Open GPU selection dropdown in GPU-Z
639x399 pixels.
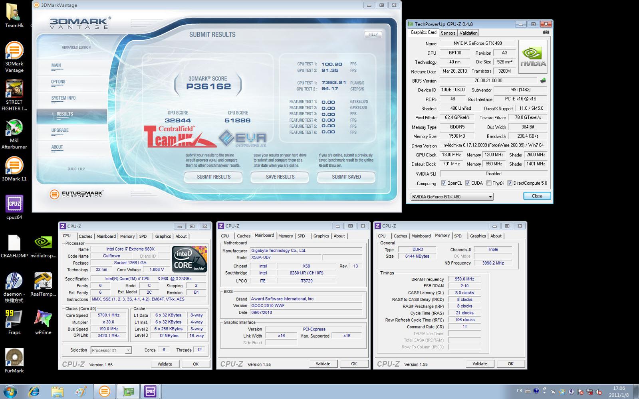tap(452, 197)
